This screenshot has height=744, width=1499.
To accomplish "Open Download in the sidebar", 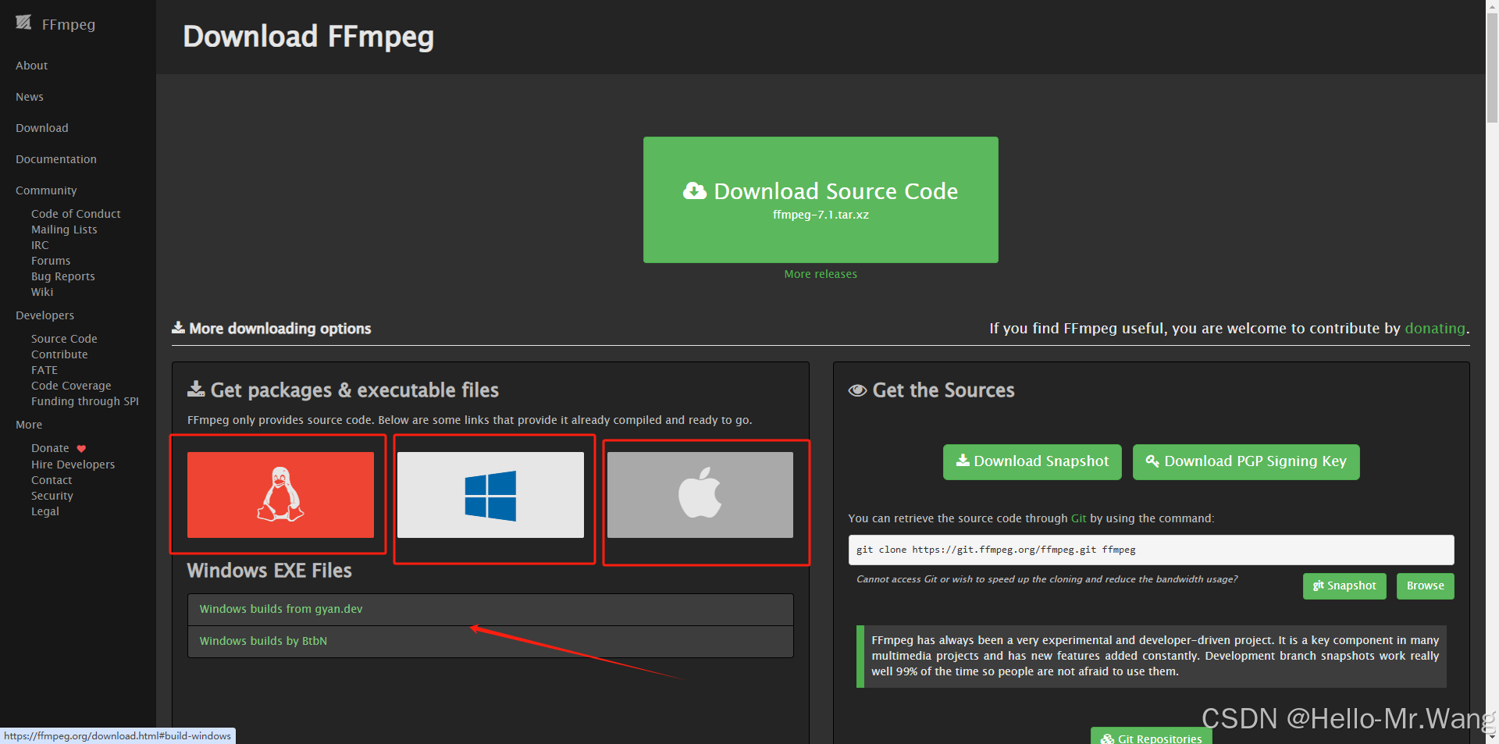I will coord(42,128).
